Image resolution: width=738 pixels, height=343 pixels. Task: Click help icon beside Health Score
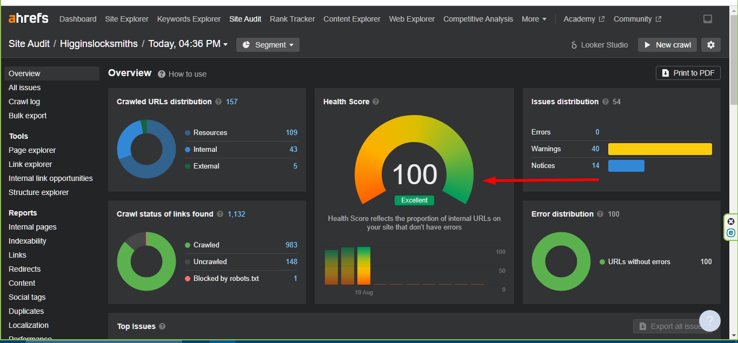(x=376, y=102)
